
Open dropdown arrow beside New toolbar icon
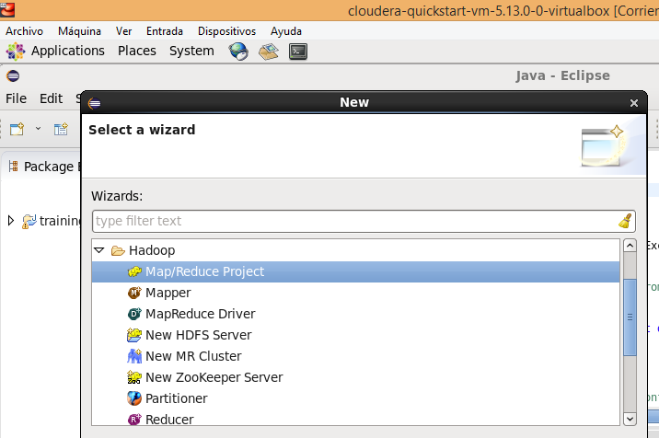click(38, 128)
